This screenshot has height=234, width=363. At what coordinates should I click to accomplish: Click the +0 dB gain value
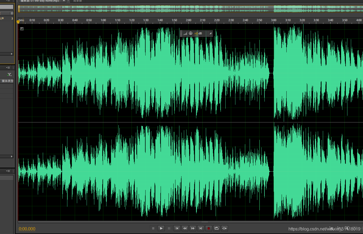click(x=198, y=33)
